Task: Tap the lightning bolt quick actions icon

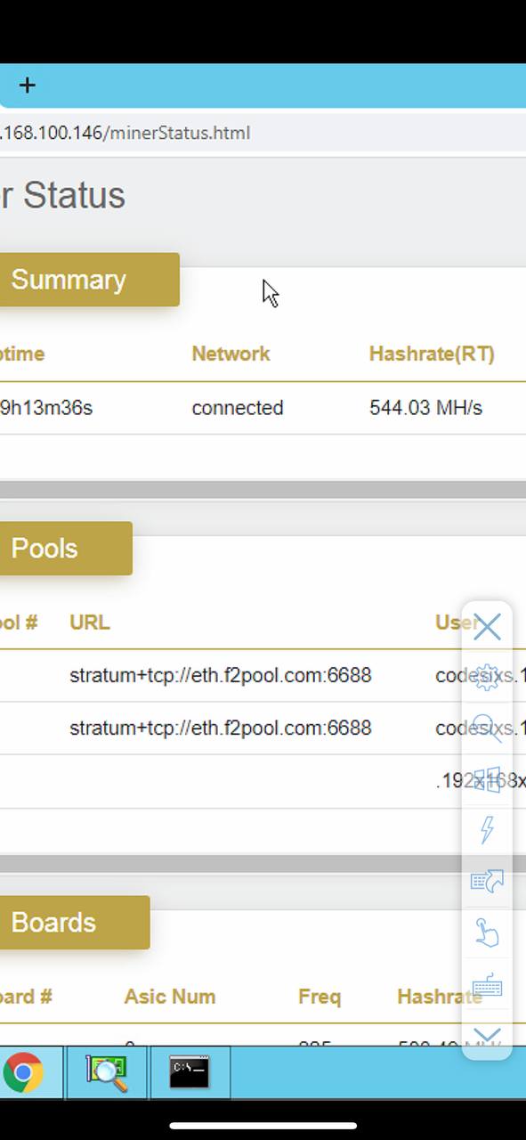Action: tap(487, 830)
